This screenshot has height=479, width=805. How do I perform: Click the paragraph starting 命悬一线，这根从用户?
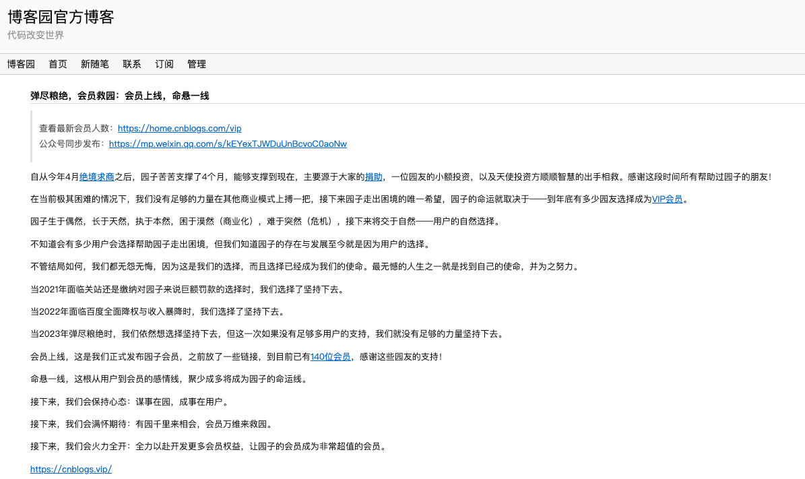tap(169, 379)
